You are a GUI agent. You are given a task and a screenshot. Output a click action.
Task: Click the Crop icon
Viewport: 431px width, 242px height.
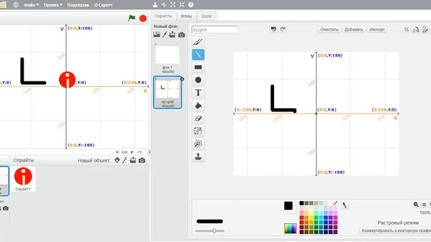(407, 30)
